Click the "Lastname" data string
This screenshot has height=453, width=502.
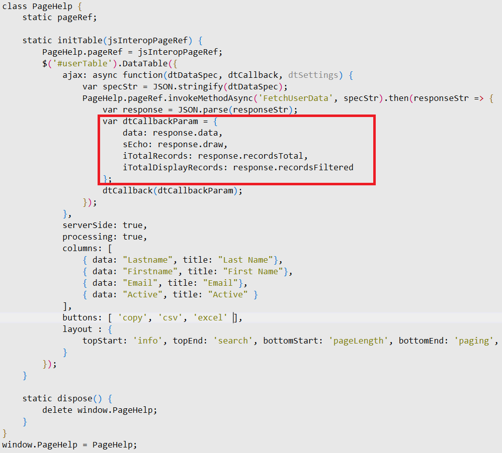[x=147, y=260]
